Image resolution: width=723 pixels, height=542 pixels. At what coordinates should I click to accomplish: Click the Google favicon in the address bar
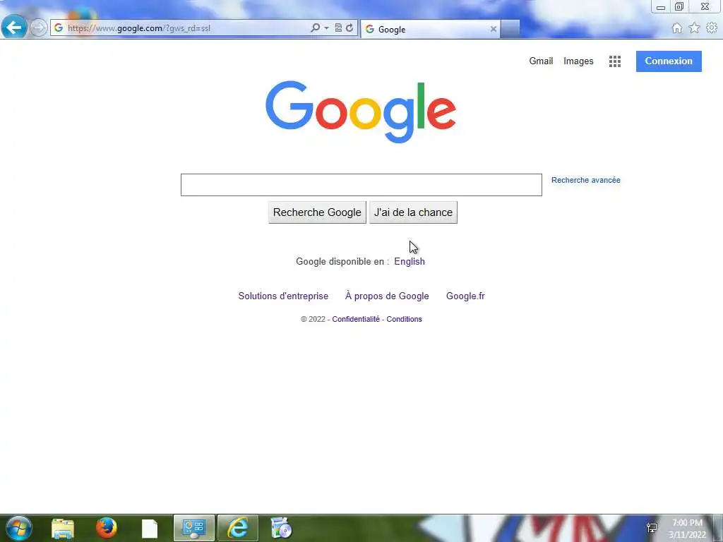tap(59, 28)
